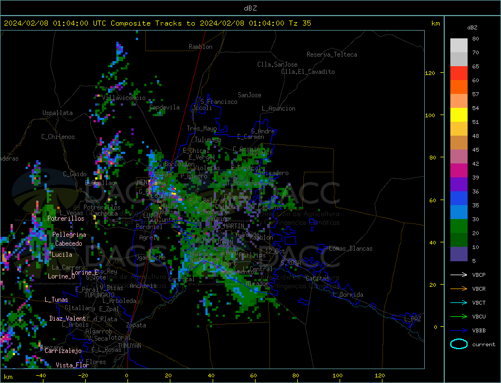The width and height of the screenshot is (501, 383).
Task: Click the Tres_Mayo map label
Action: coord(202,128)
